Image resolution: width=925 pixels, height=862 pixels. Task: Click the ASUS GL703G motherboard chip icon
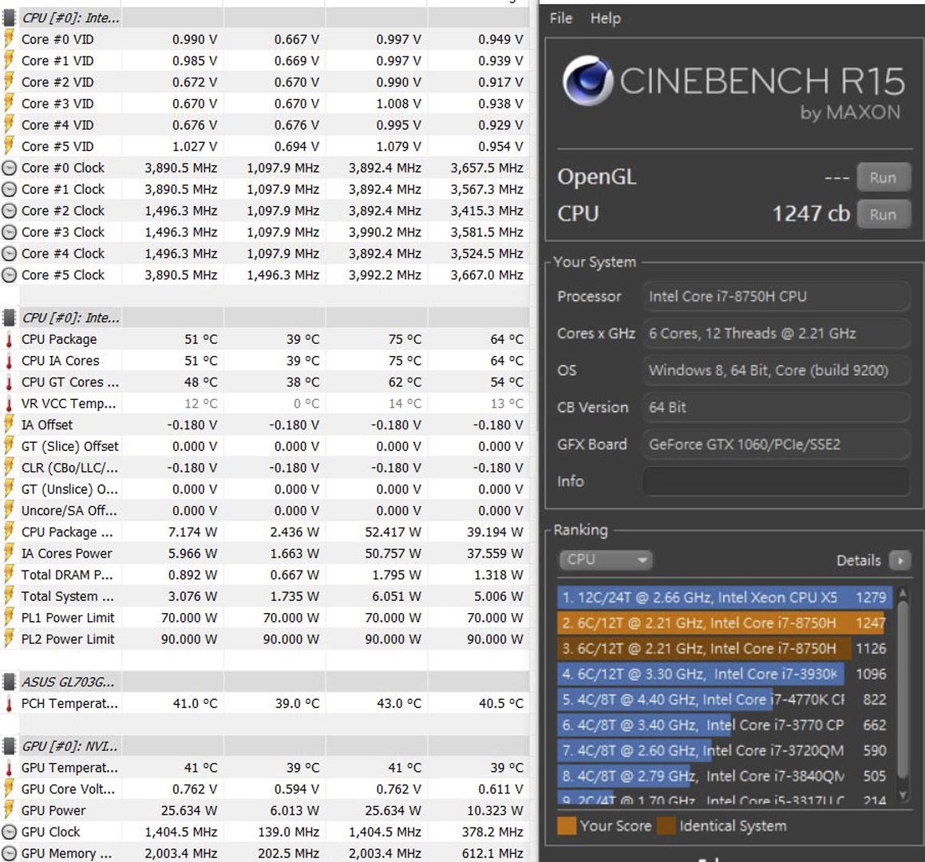[x=9, y=682]
